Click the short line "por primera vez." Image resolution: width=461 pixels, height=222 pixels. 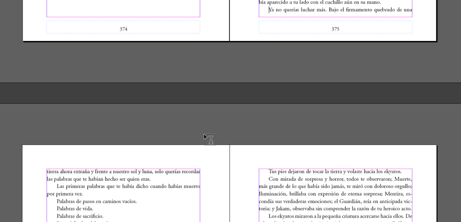coord(65,194)
